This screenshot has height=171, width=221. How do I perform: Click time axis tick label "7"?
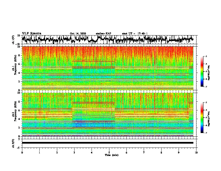144,153
